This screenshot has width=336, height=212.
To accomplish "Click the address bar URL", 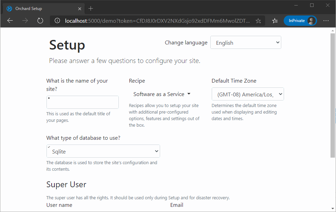I will pos(157,21).
